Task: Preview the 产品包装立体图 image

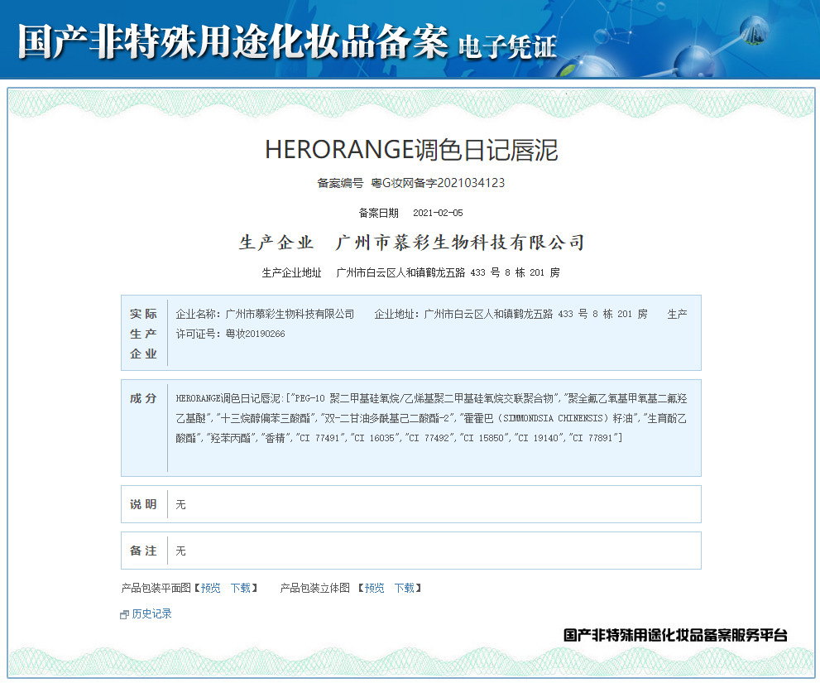Action: tap(375, 589)
